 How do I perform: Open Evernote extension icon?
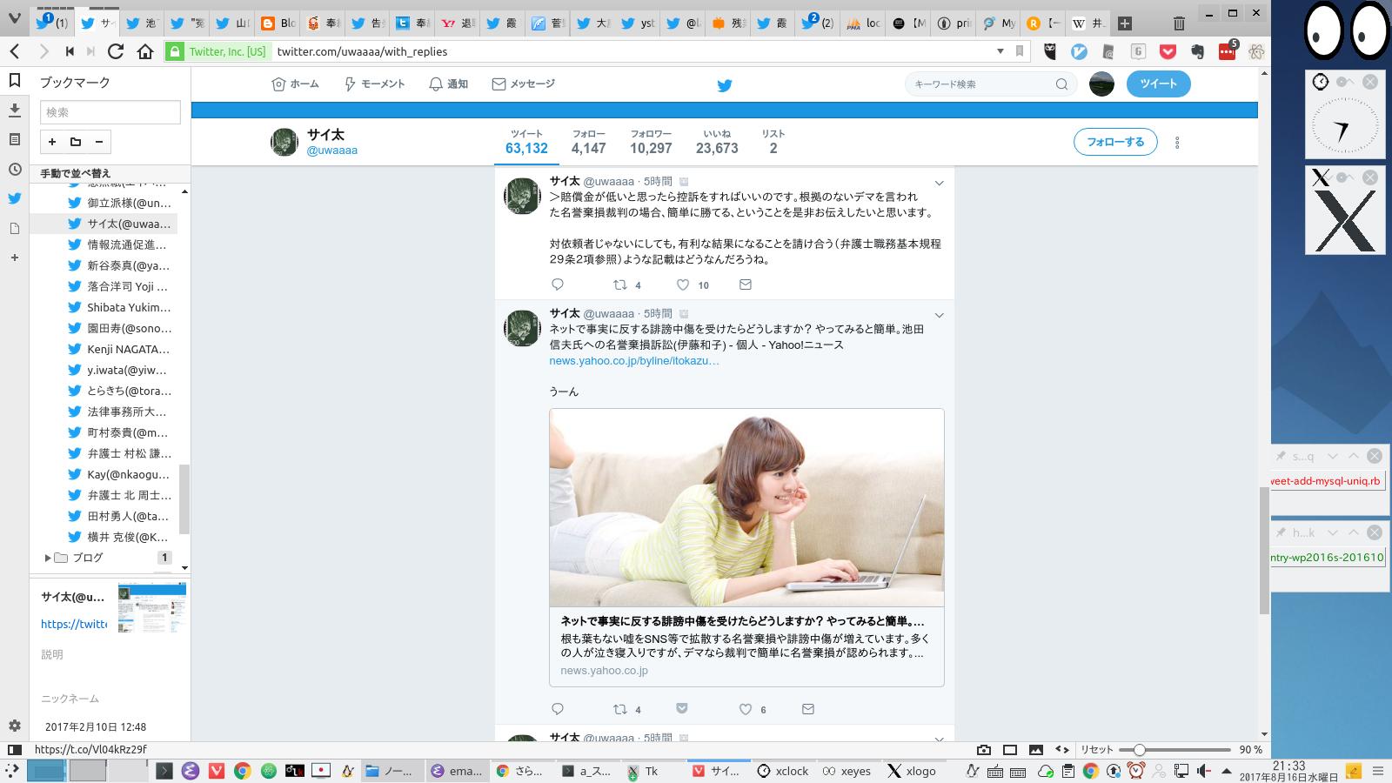(1197, 51)
